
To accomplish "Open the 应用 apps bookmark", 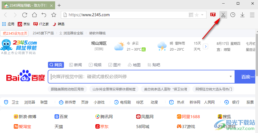I will (8, 24).
